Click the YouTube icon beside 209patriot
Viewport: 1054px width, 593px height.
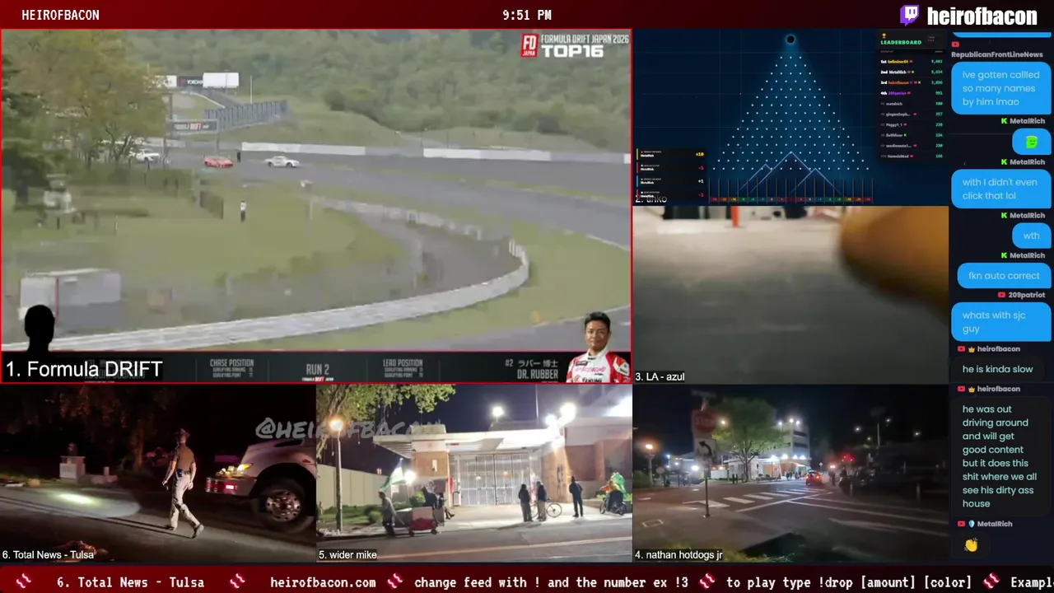click(1001, 295)
